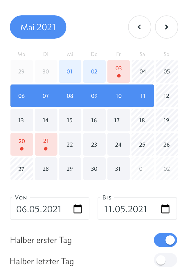Choose light-blue day 01 on Wednesday

(x=70, y=71)
